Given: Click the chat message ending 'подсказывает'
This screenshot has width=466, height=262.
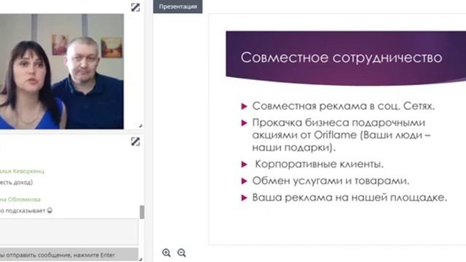Looking at the screenshot, I should tap(26, 210).
